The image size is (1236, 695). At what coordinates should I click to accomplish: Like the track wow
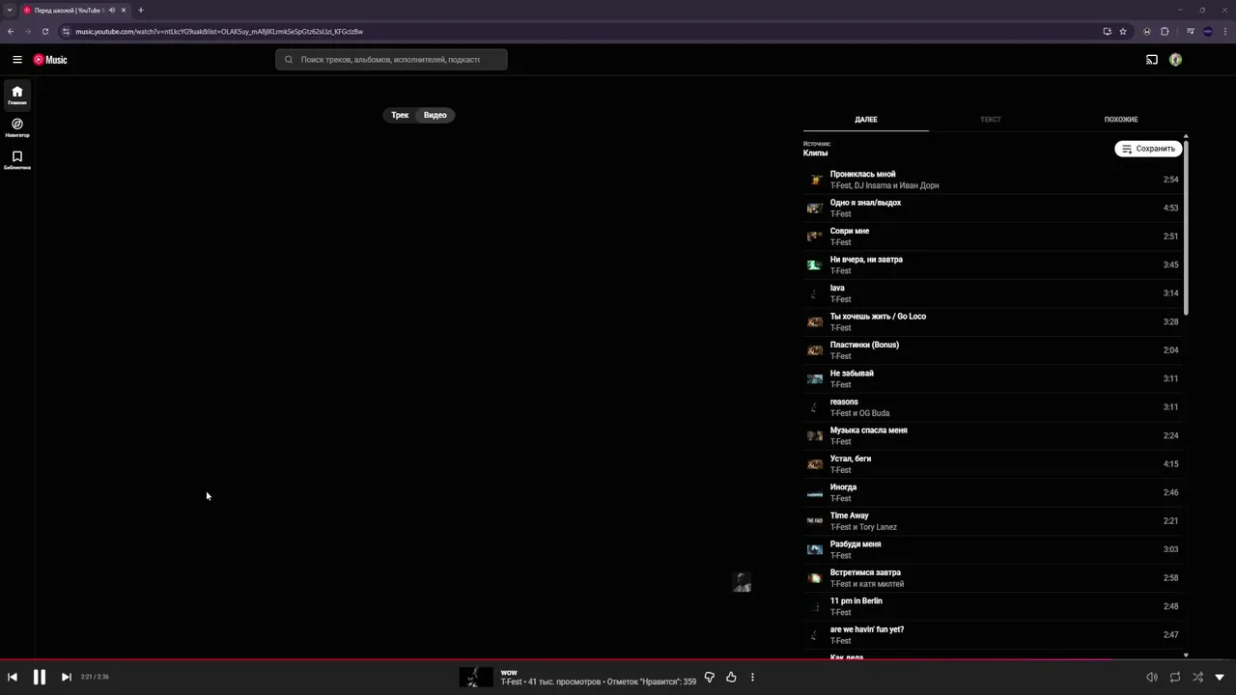[x=731, y=678]
